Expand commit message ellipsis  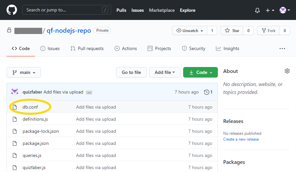point(89,93)
